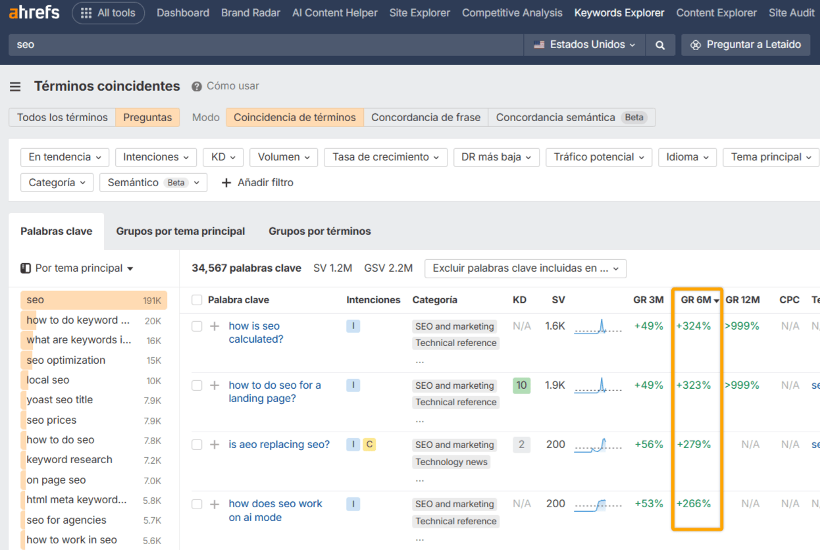
Task: Open the En tendencia filter dropdown
Action: (64, 157)
